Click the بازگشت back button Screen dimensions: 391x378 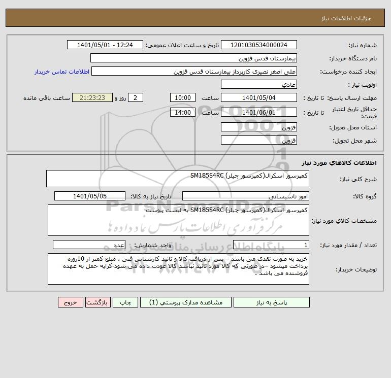click(x=97, y=302)
